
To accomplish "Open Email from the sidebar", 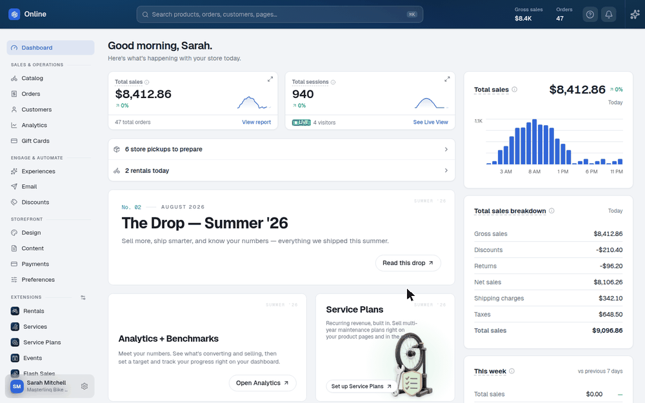I will click(x=50, y=186).
